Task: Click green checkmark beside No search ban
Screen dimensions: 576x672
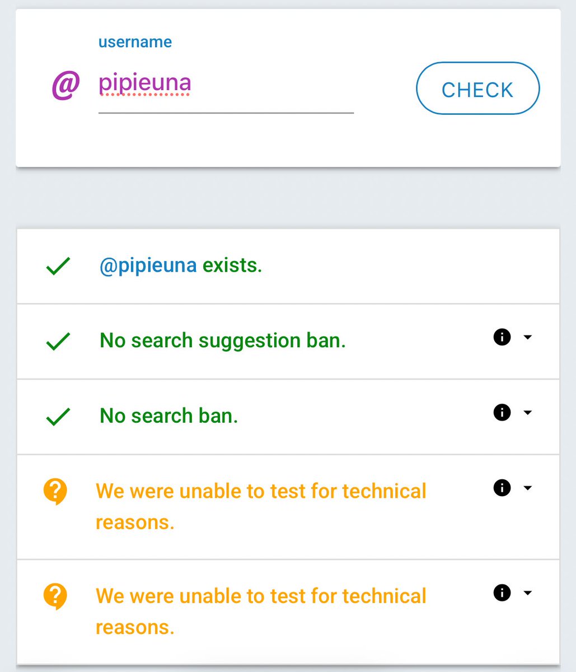Action: pyautogui.click(x=58, y=416)
